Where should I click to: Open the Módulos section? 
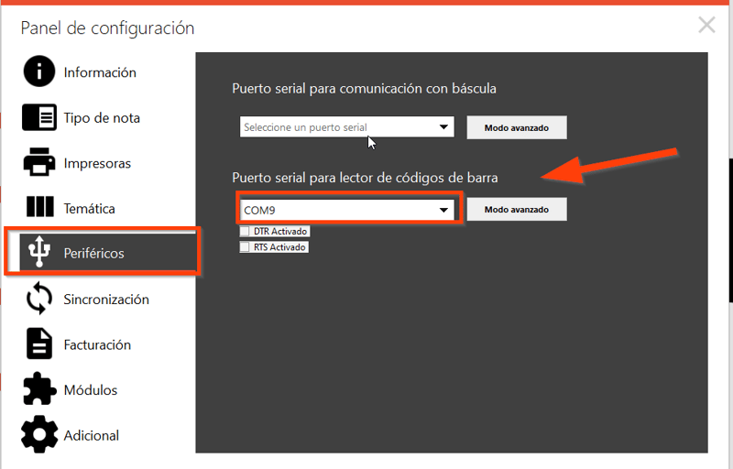click(91, 390)
